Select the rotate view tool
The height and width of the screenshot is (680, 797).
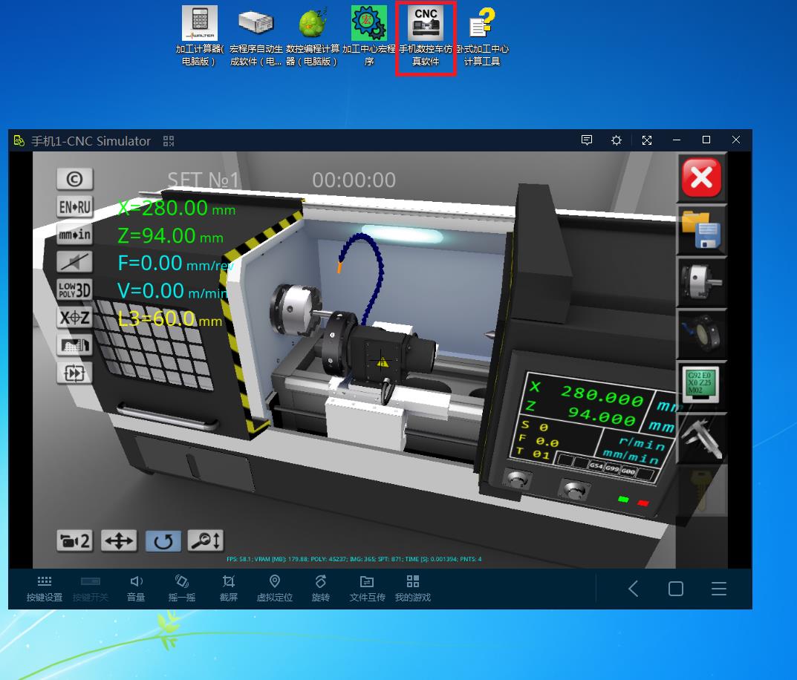click(x=163, y=540)
